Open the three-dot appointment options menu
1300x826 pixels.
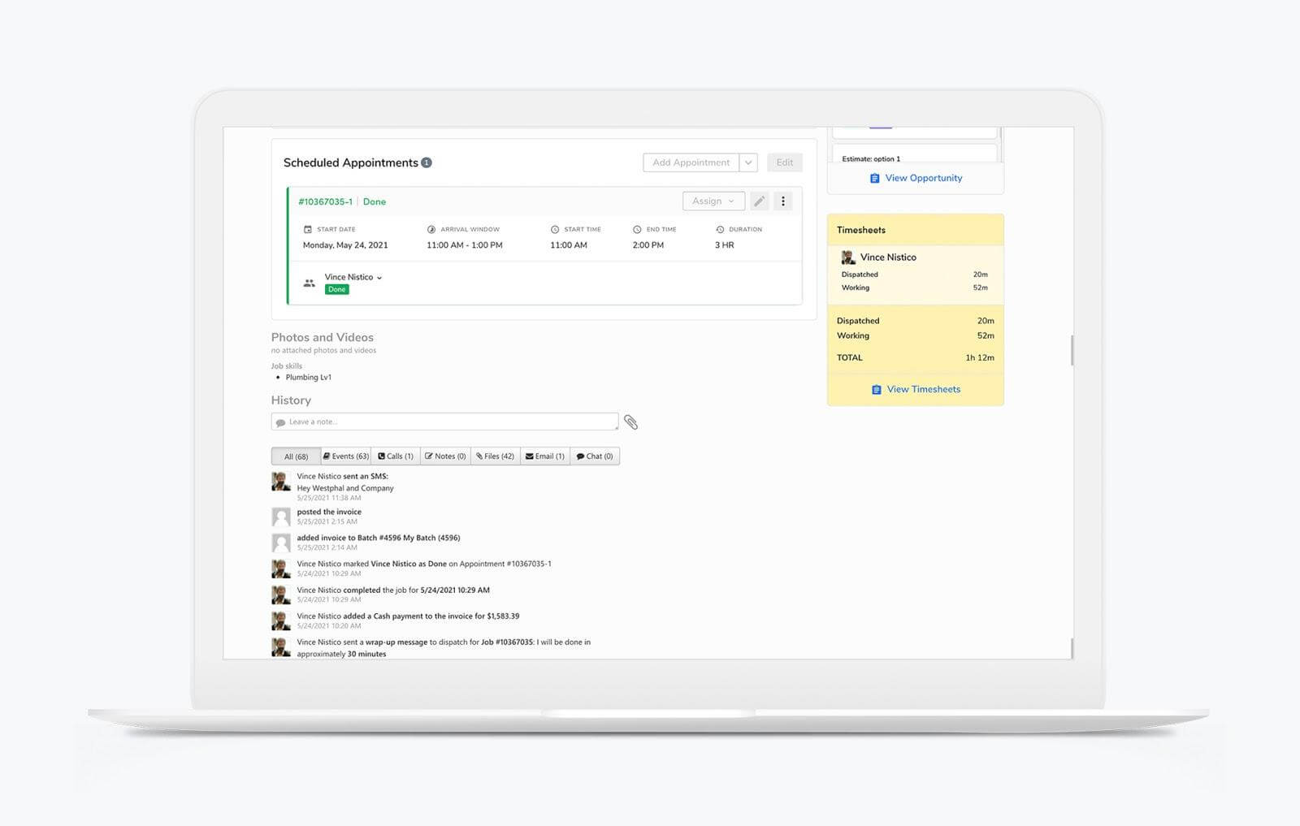tap(782, 201)
